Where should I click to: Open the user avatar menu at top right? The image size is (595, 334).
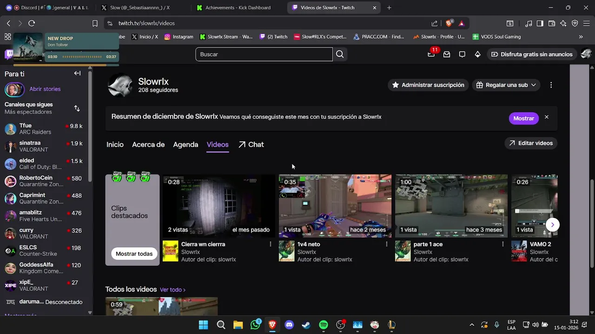[586, 54]
